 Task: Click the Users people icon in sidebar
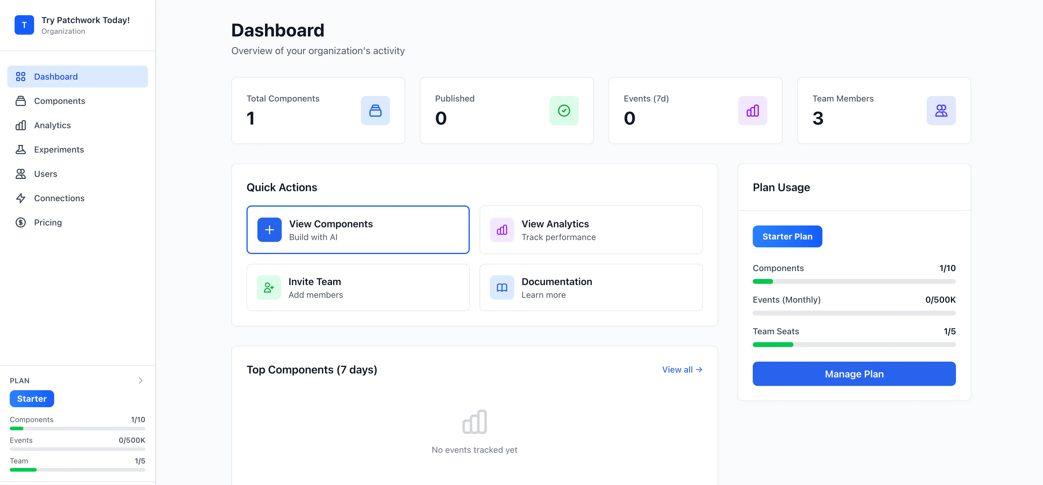pos(21,174)
